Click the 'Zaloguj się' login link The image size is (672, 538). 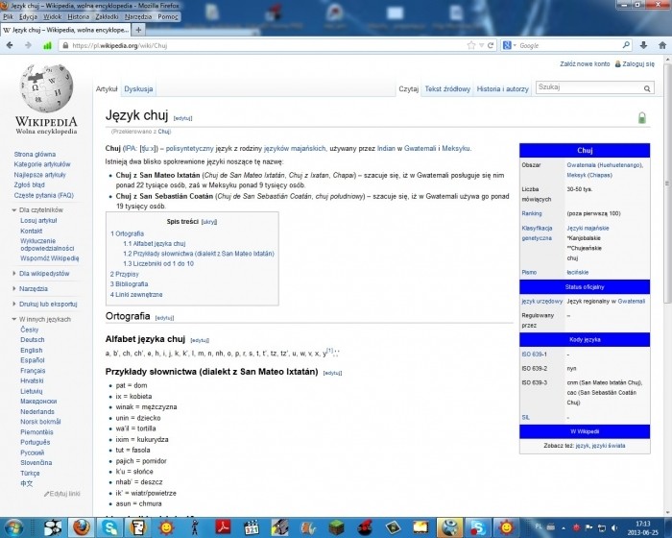tap(637, 63)
